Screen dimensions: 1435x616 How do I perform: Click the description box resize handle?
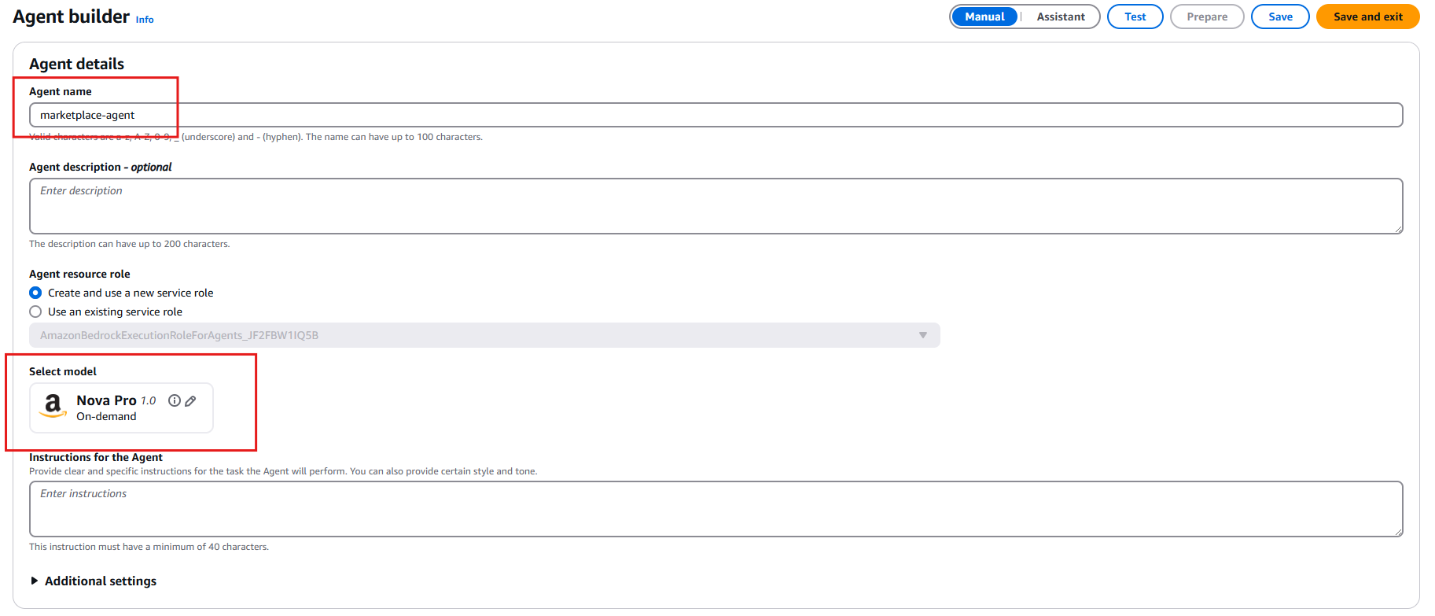pos(1398,229)
